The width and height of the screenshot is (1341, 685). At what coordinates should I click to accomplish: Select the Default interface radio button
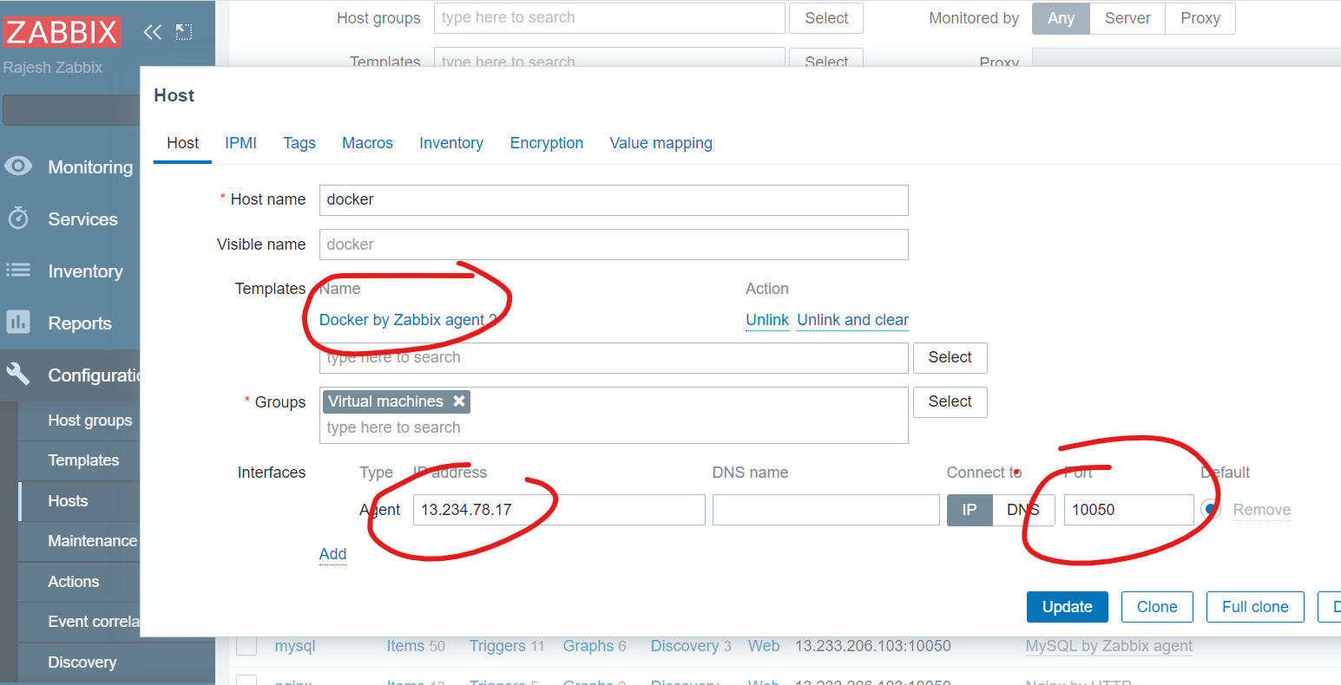click(1210, 510)
